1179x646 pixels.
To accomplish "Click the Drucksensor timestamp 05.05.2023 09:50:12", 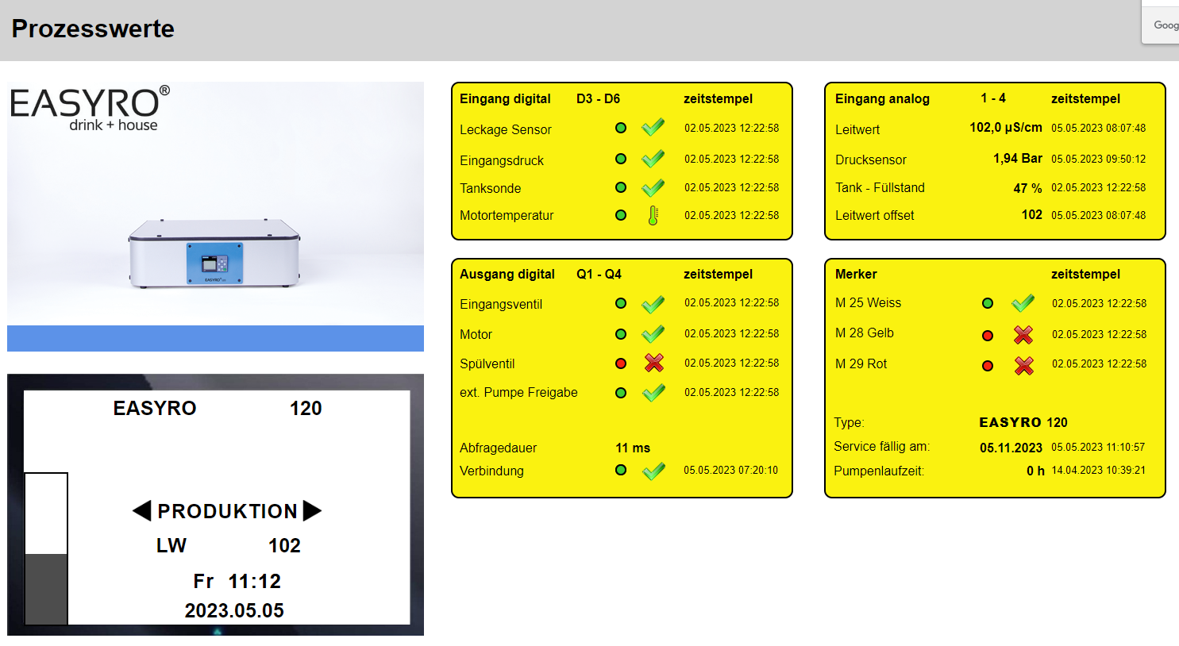I will coord(1099,159).
